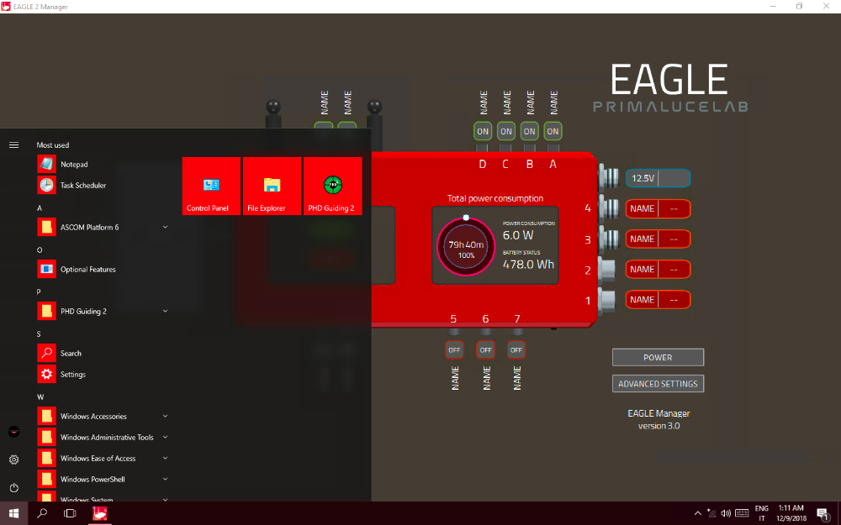Open Windows Ease of Access folder

[102, 458]
